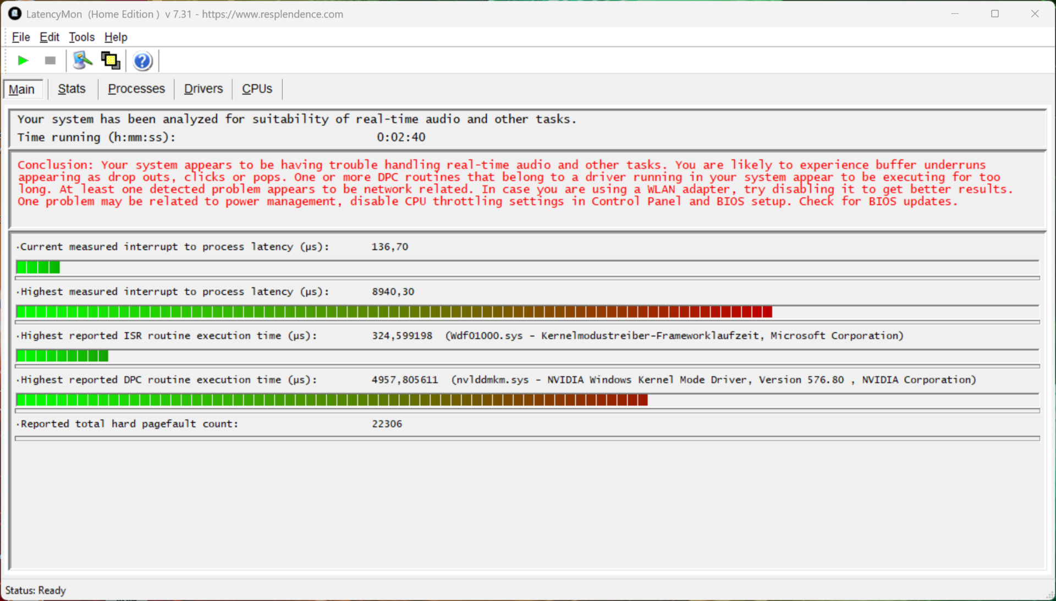Click the always-on-top overlapping squares icon

pos(111,60)
